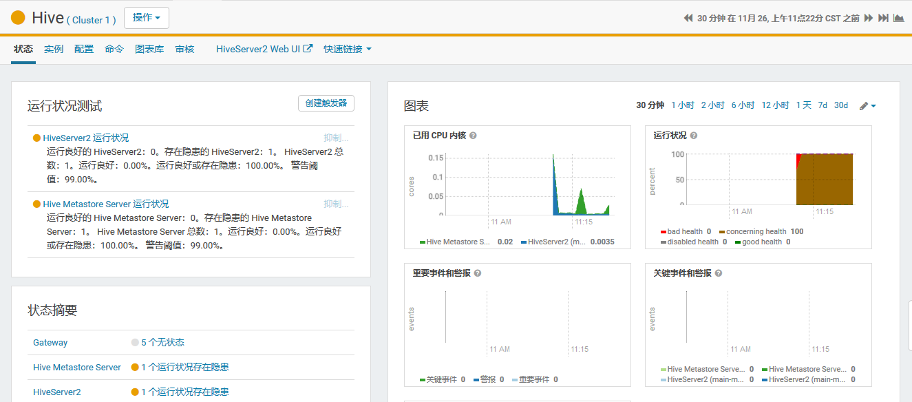Expand the 快速链接 dropdown menu

348,50
